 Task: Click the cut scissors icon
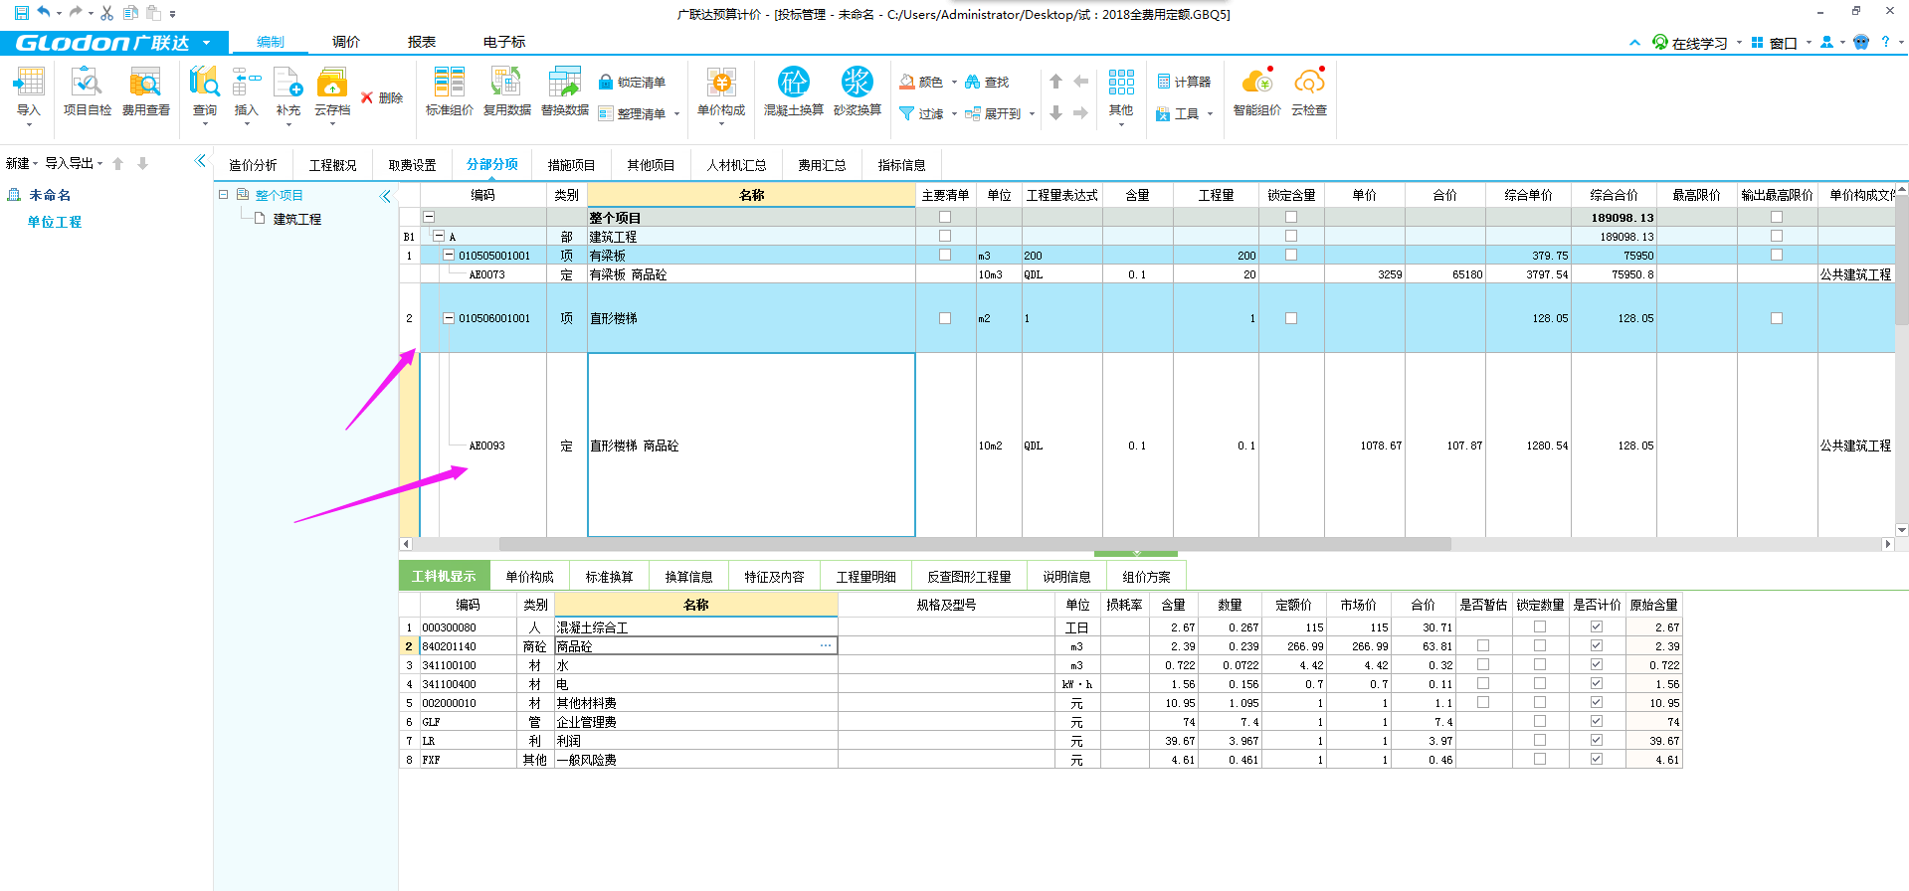[x=106, y=13]
